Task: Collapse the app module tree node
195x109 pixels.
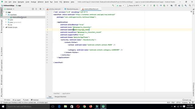Action: coord(4,12)
